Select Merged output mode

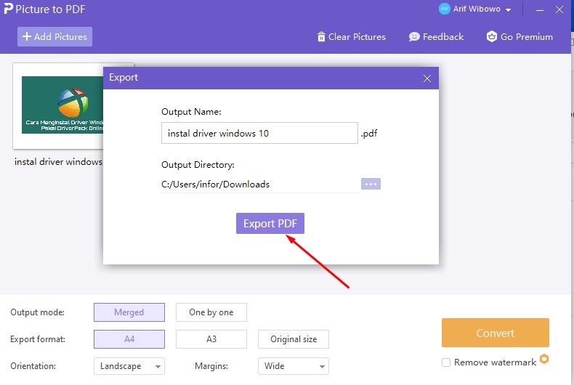129,312
